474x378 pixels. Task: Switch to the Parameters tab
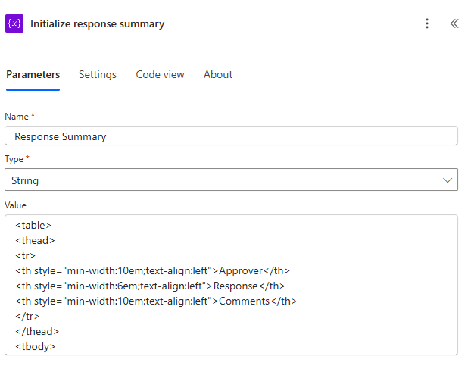pos(33,74)
